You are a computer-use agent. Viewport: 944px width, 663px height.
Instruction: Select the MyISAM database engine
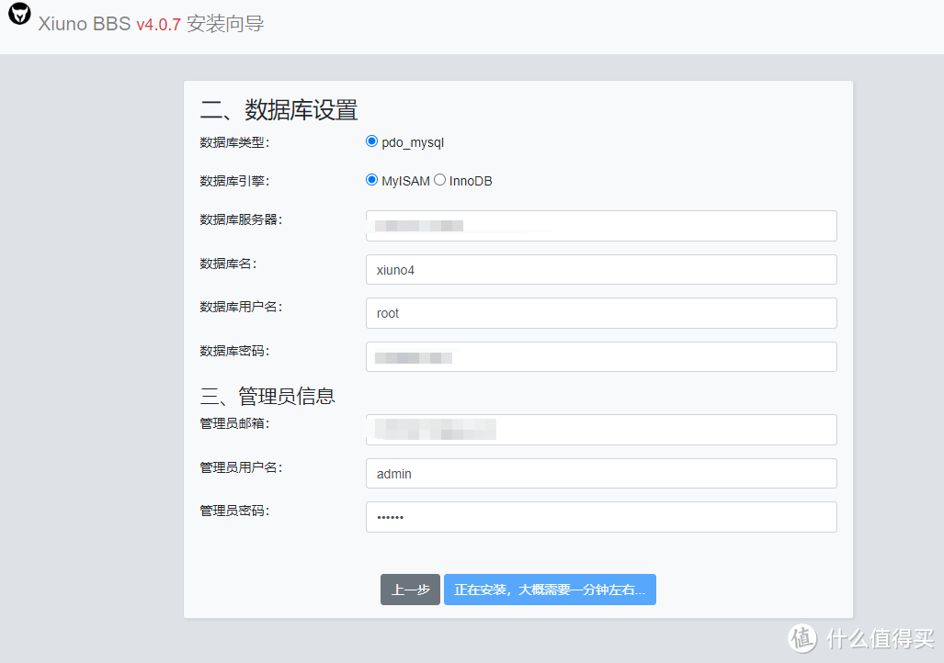click(x=371, y=179)
